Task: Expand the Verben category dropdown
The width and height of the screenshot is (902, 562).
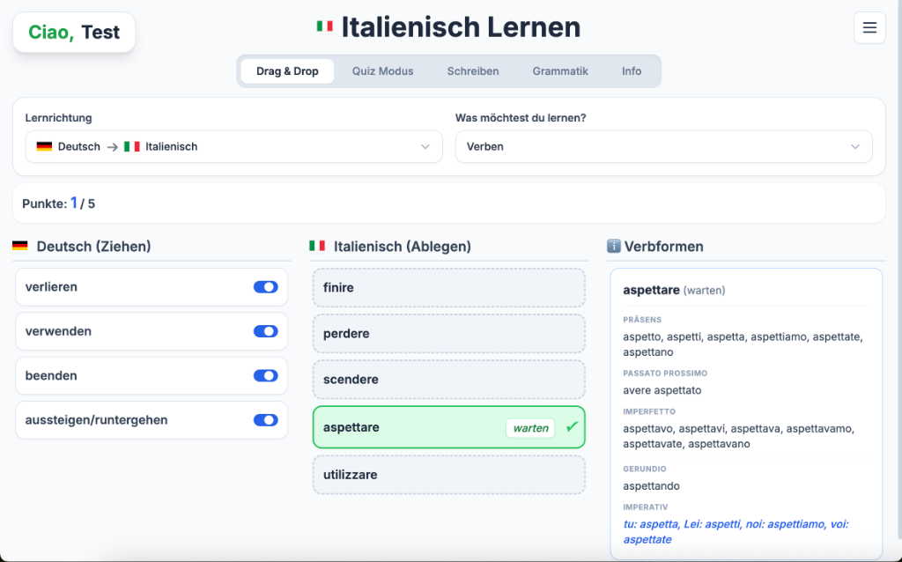Action: (x=663, y=147)
